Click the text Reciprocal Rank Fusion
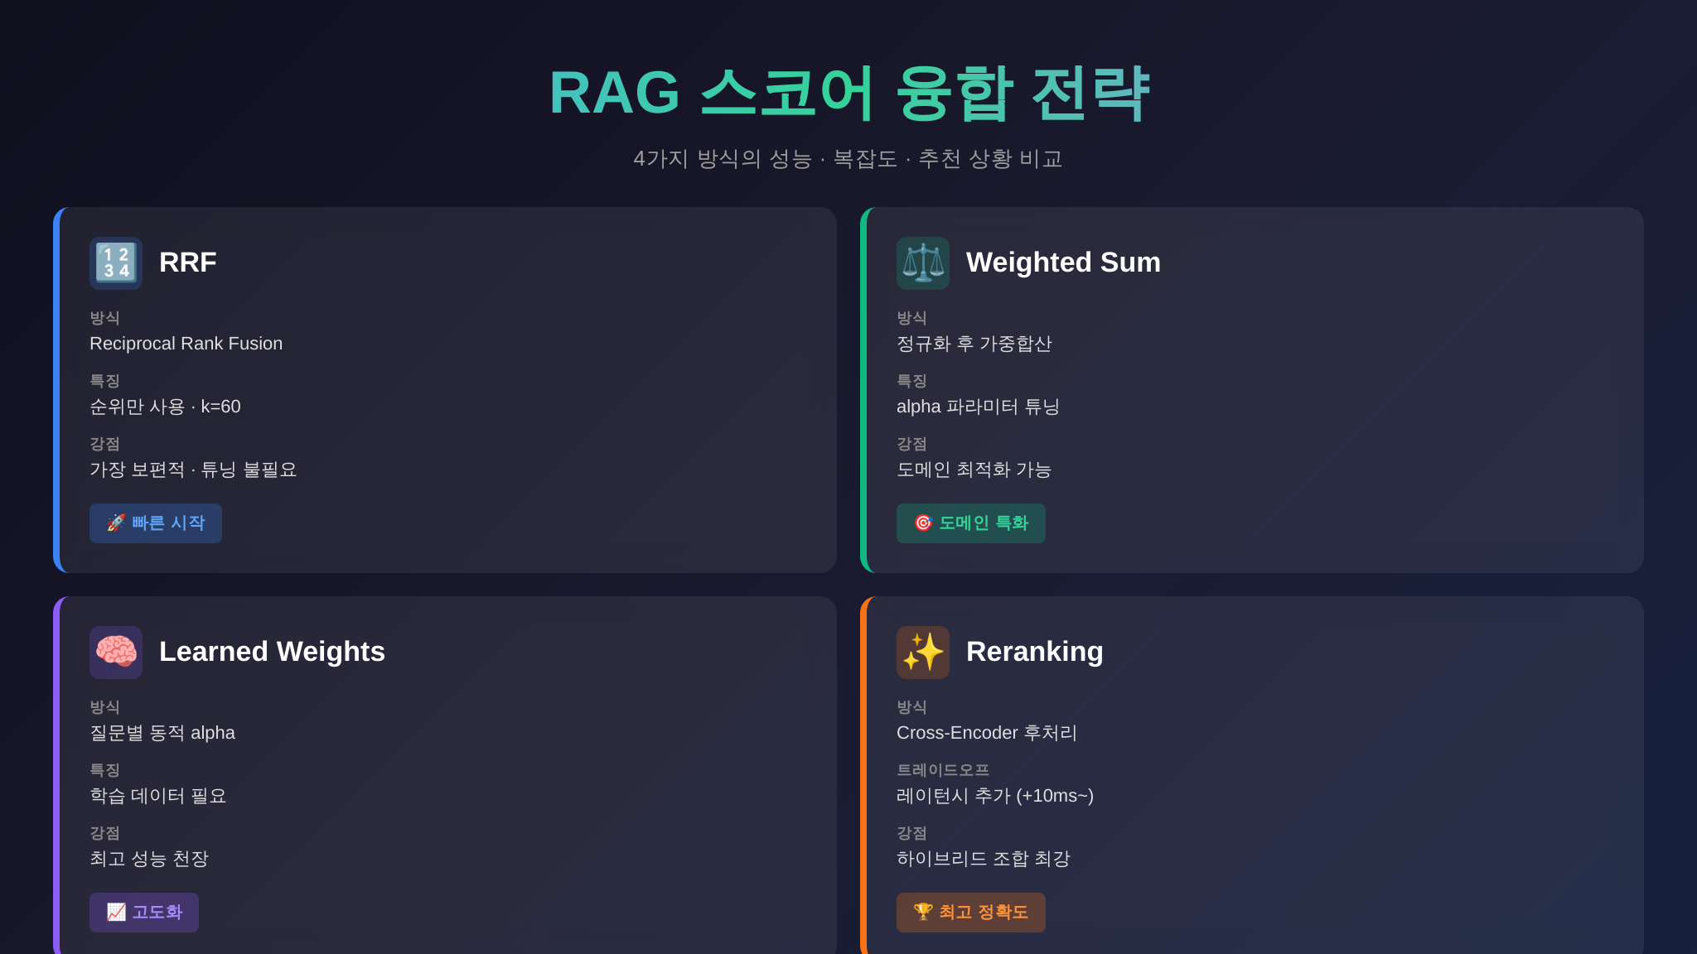The image size is (1697, 954). tap(186, 344)
